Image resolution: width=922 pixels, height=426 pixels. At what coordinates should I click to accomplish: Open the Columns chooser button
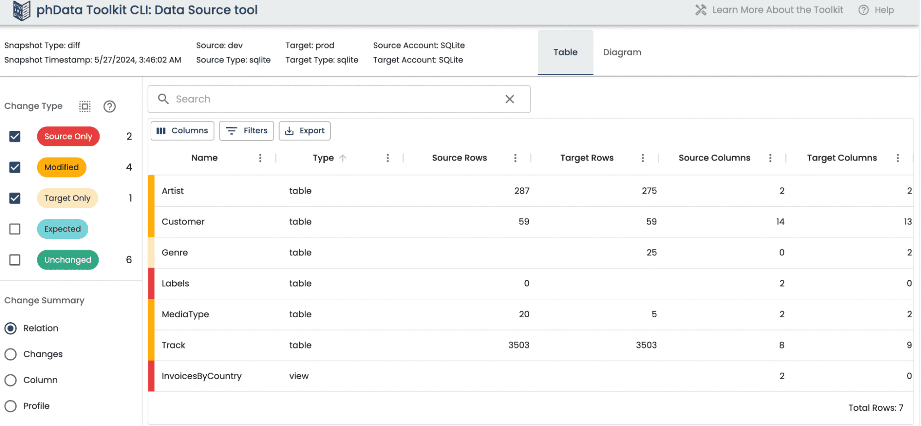[x=182, y=131]
